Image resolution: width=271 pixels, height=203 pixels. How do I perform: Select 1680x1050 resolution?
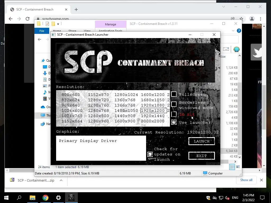pos(153,100)
